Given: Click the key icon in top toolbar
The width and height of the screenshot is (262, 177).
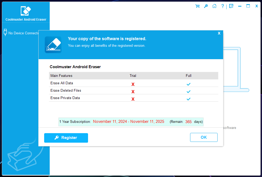Looking at the screenshot, I should click(206, 6).
